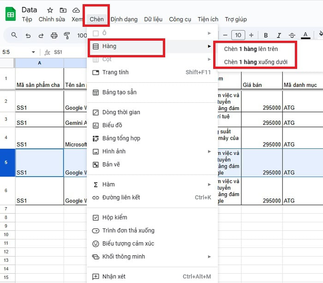323x283 pixels.
Task: Insert a new Trang tính sheet
Action: [x=152, y=73]
